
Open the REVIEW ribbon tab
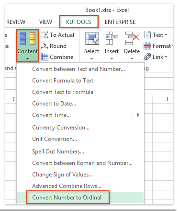(16, 22)
